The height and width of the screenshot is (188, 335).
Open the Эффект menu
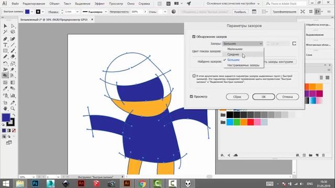pos(99,4)
